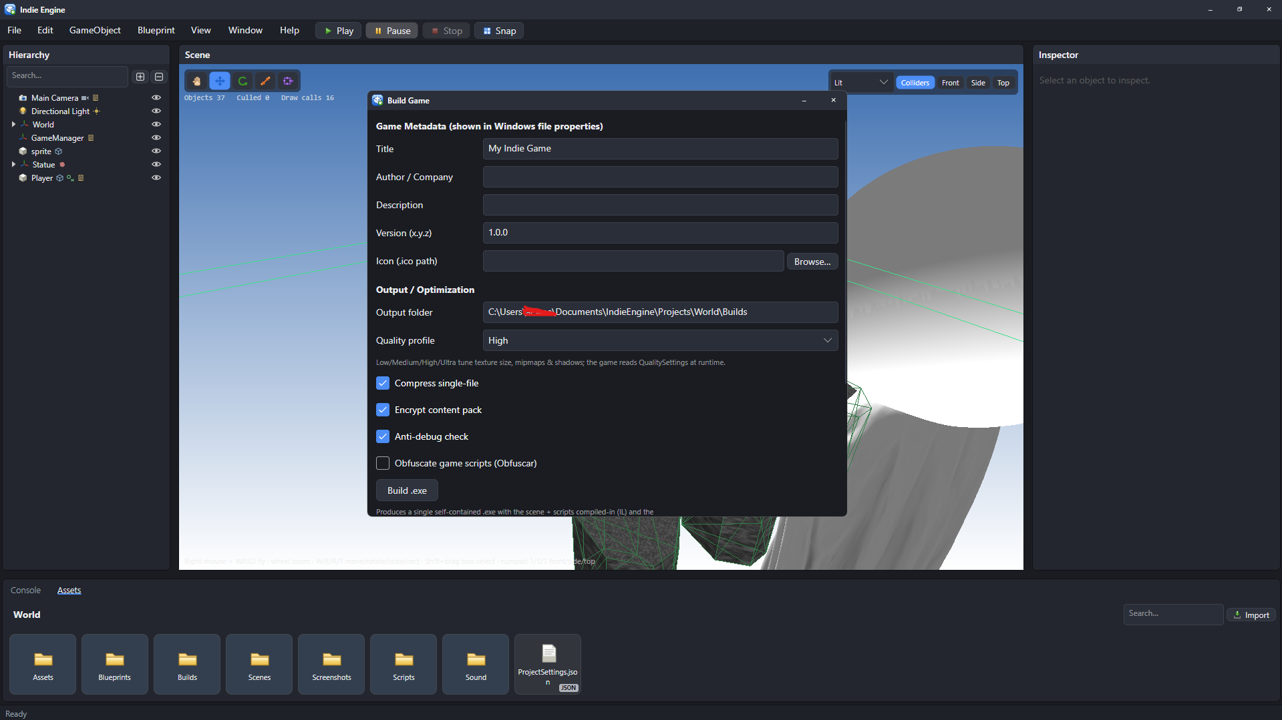Click the Import button in assets panel

[1251, 615]
